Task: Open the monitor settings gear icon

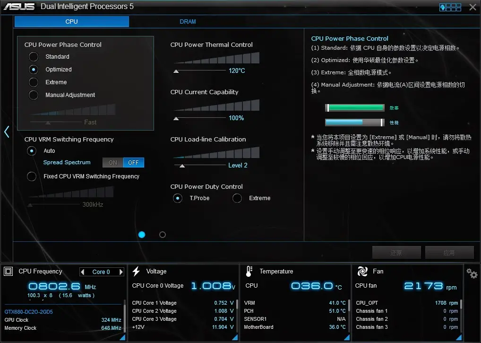Action: tap(472, 273)
